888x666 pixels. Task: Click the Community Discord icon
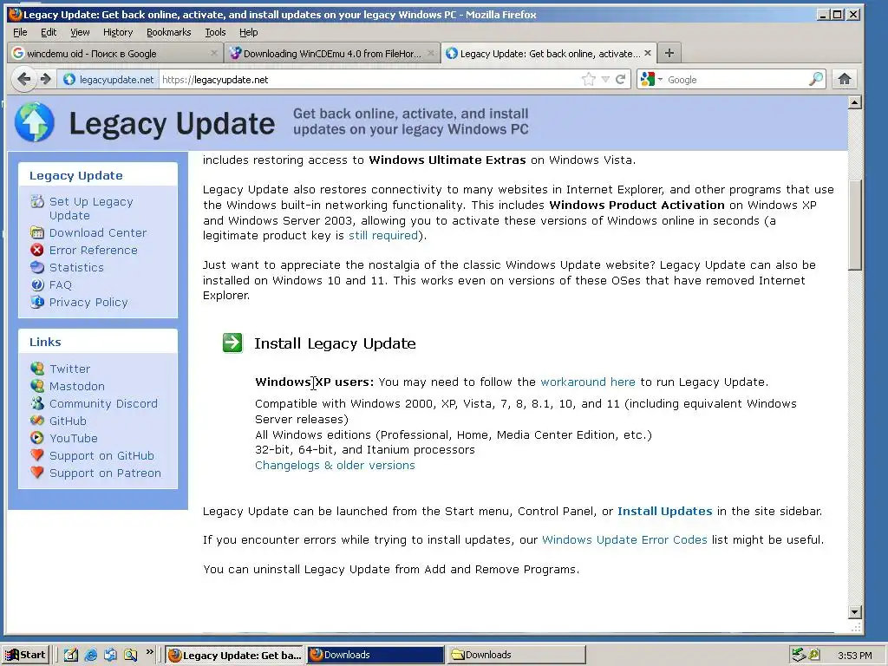(x=37, y=403)
